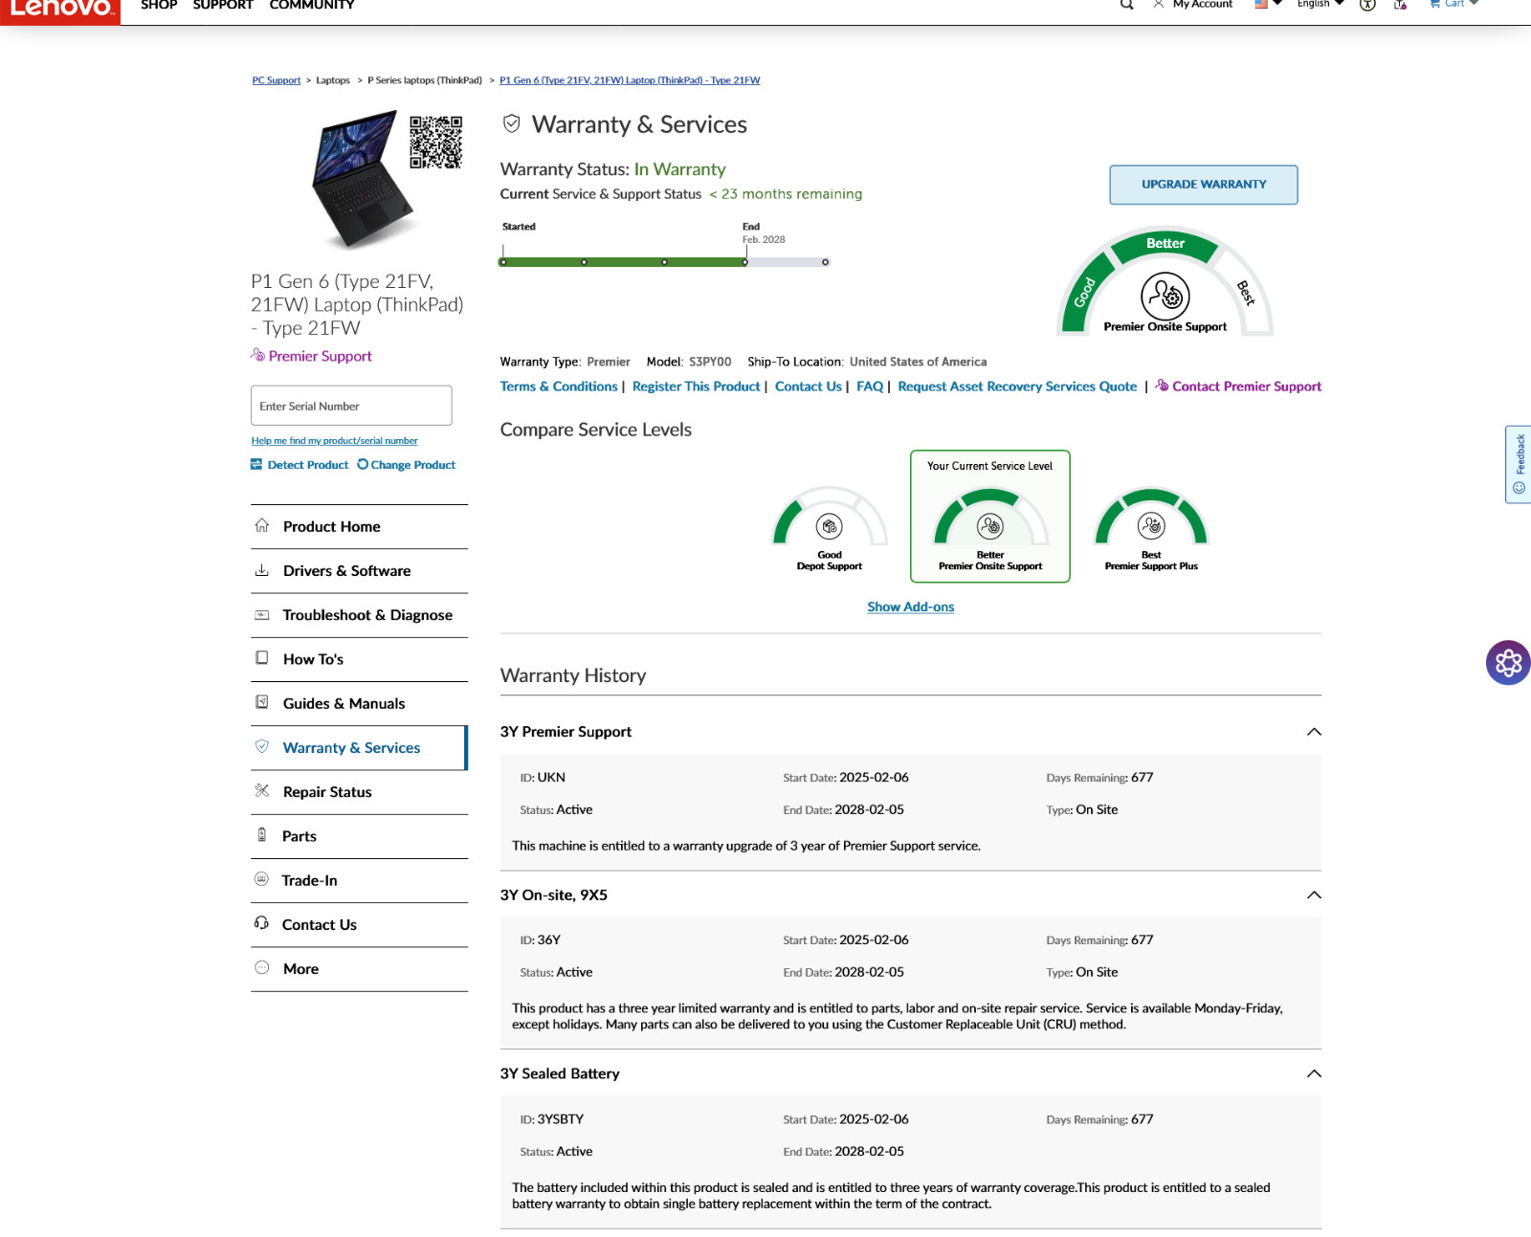Click the Contact Us headset icon

pyautogui.click(x=261, y=923)
